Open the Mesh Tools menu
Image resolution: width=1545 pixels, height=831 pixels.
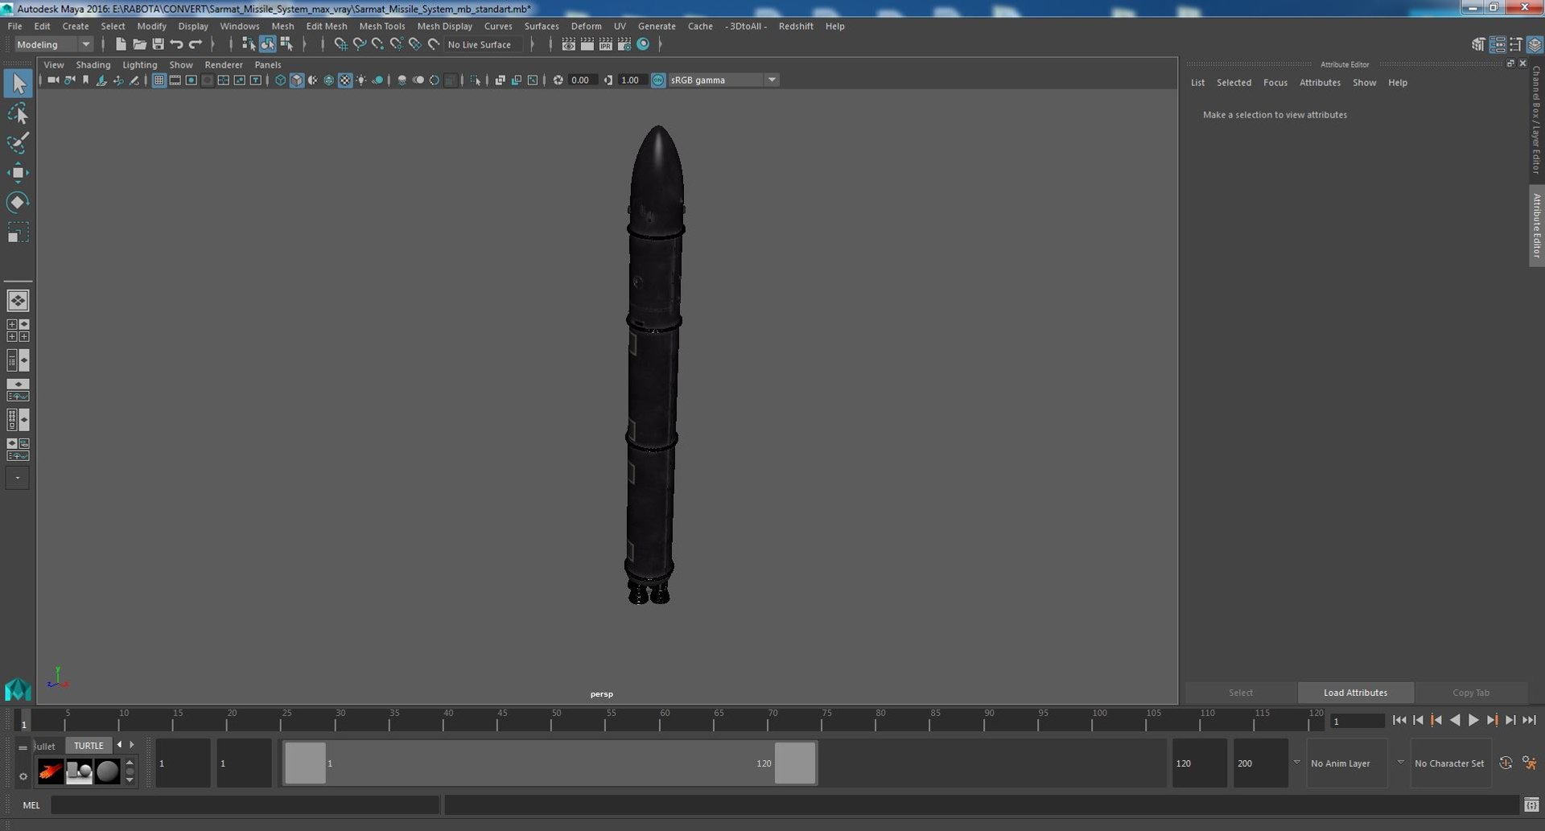(381, 26)
